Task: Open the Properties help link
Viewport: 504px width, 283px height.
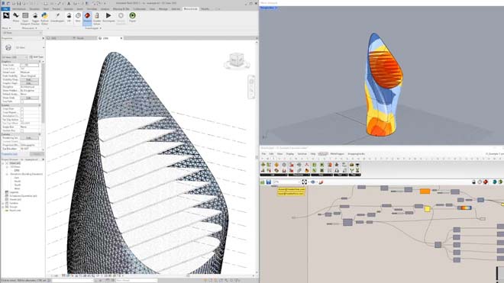Action: [x=9, y=154]
